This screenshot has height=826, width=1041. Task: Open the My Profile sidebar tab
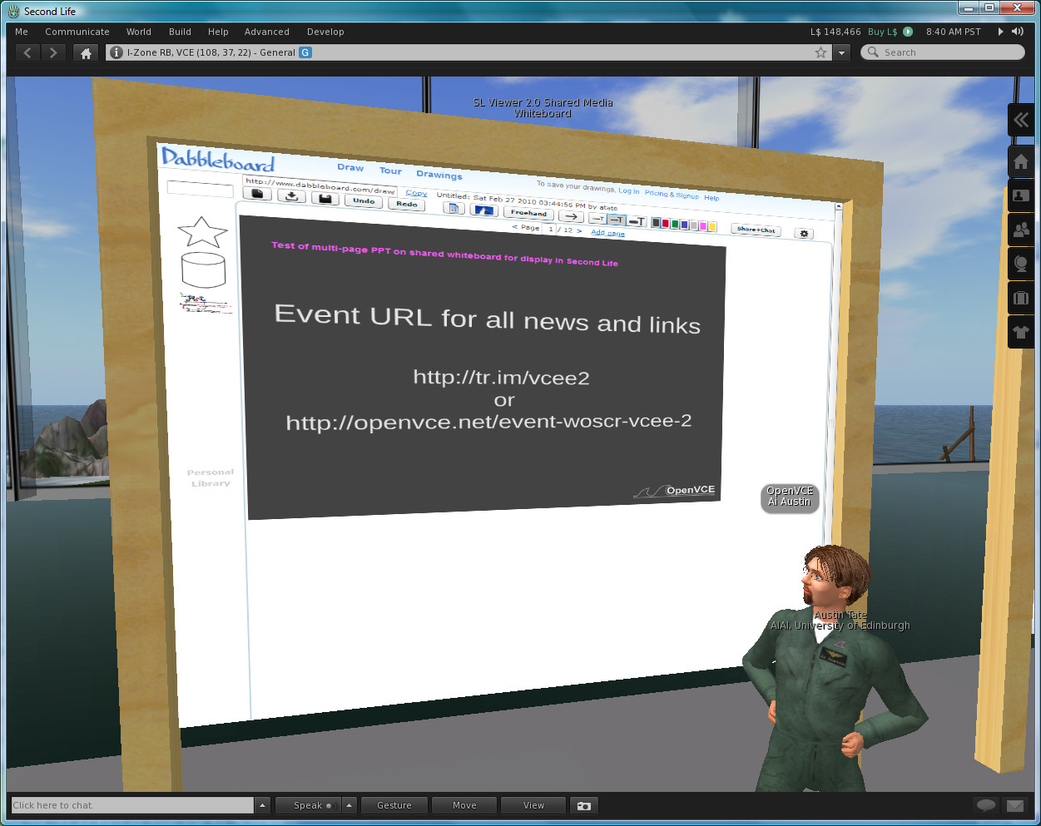coord(1021,196)
